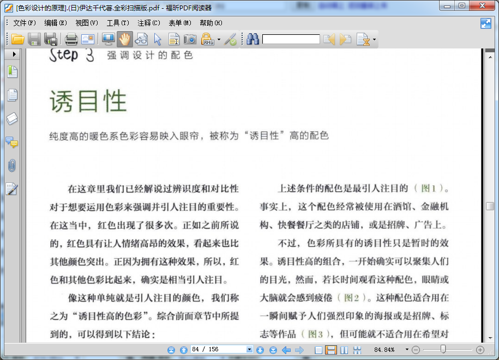
Task: Click the email document envelope icon
Action: [88, 39]
